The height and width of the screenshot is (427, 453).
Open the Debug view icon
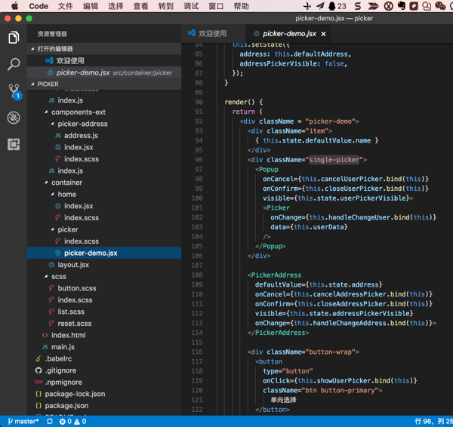pyautogui.click(x=14, y=118)
